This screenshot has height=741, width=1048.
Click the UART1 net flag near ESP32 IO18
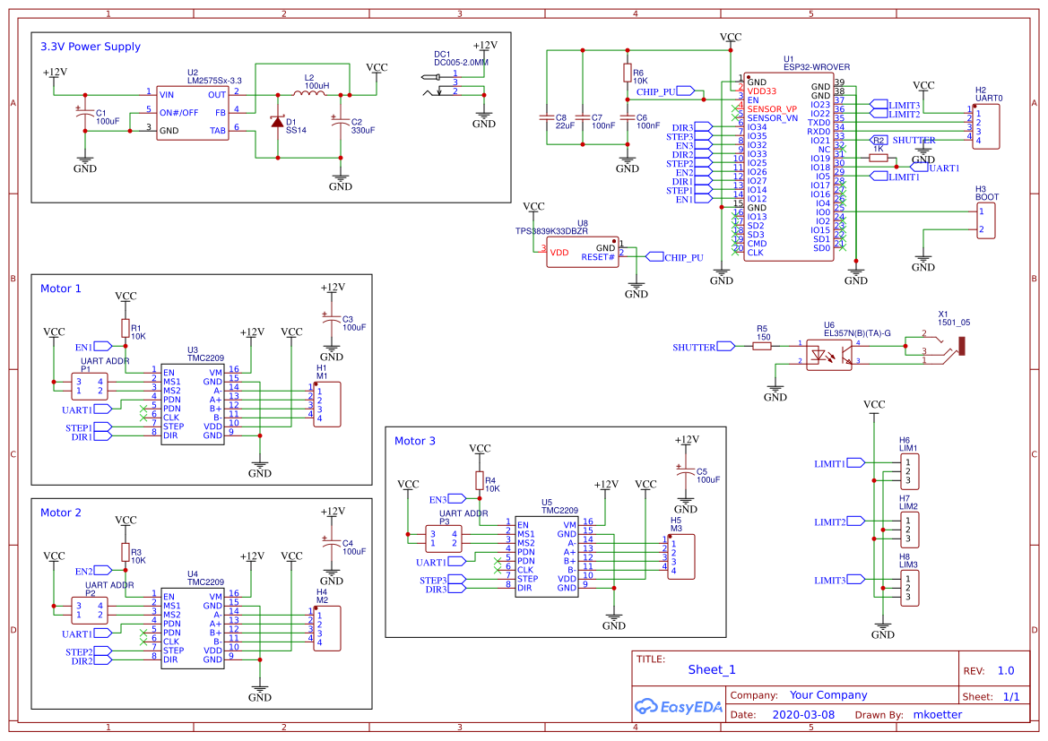(x=936, y=168)
